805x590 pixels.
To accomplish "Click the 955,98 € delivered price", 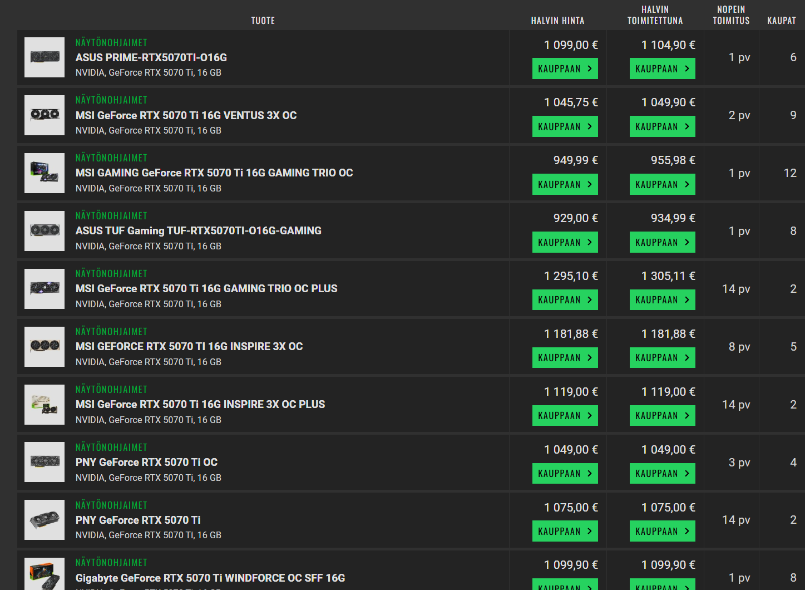I will pyautogui.click(x=673, y=160).
